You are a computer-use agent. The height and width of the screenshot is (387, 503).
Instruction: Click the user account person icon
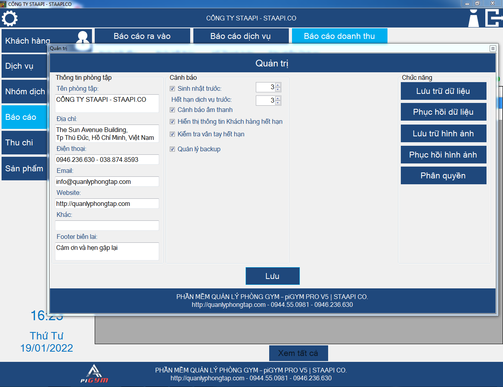pos(474,18)
